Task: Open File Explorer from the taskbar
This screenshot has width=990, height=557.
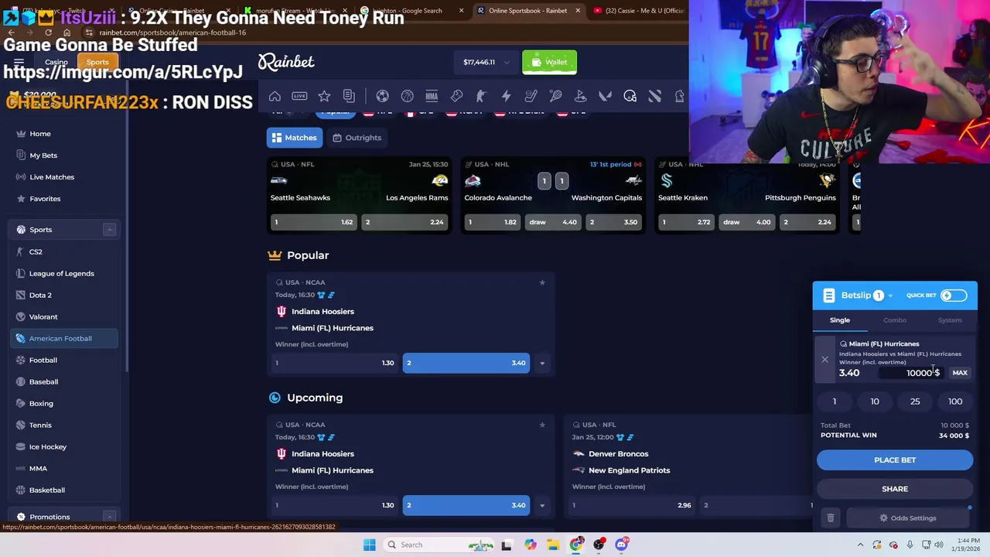Action: pyautogui.click(x=553, y=545)
